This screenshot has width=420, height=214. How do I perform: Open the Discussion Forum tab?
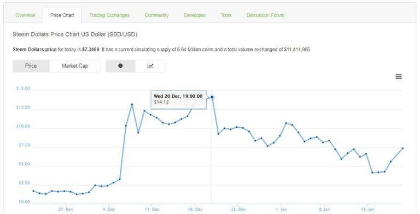click(x=266, y=15)
